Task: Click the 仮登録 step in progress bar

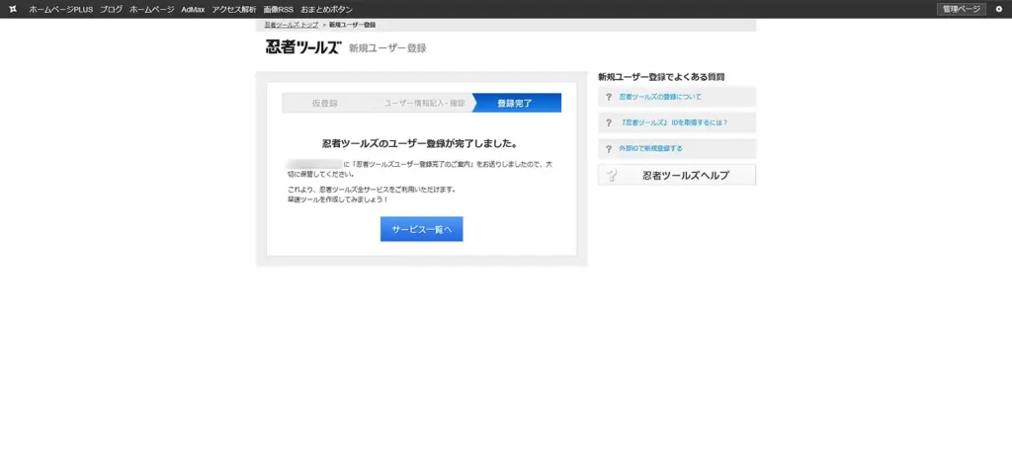Action: point(325,103)
